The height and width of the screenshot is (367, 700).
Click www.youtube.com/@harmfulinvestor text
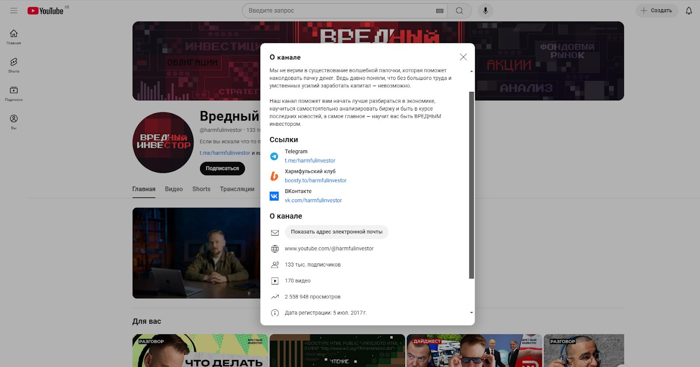pyautogui.click(x=329, y=249)
